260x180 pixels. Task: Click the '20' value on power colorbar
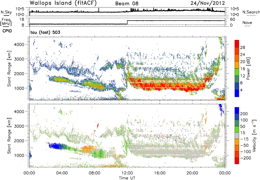tap(242, 62)
